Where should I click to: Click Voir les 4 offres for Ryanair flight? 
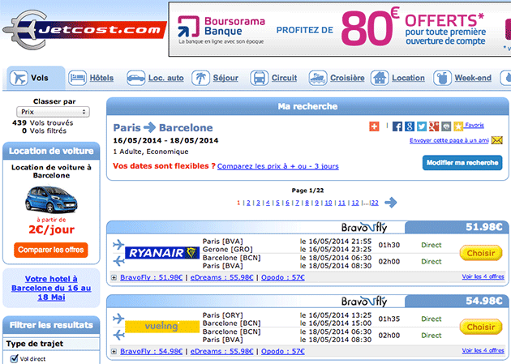483,276
